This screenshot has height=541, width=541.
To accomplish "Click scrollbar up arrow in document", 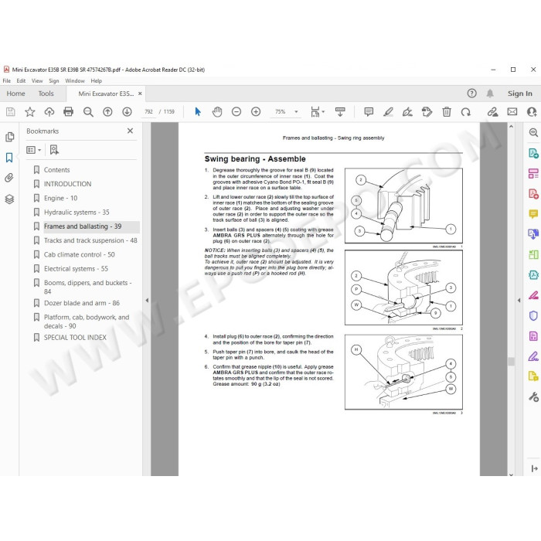I will click(x=512, y=127).
